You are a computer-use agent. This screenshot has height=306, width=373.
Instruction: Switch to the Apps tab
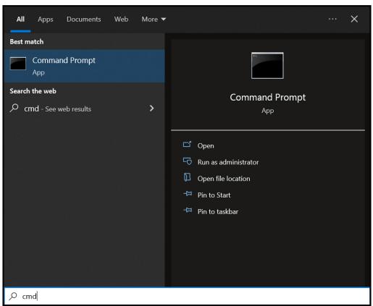click(x=46, y=20)
